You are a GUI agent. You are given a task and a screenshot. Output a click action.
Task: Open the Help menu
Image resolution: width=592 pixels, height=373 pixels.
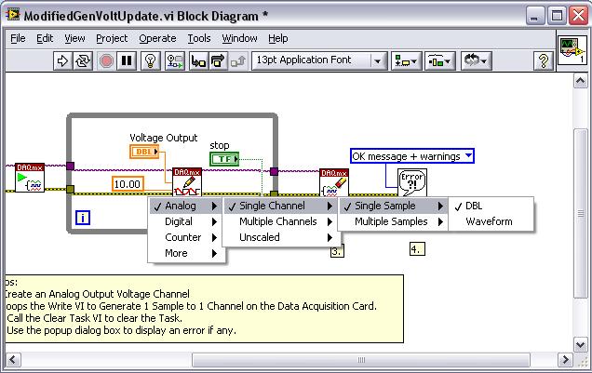278,38
